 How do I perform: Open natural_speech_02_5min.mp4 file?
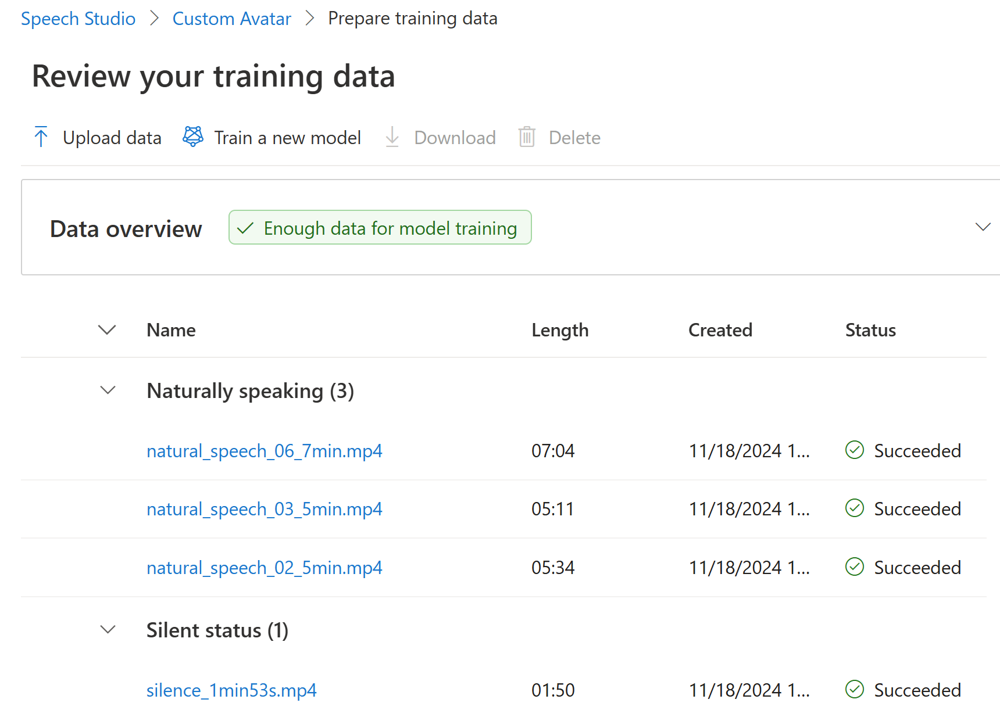[x=265, y=568]
